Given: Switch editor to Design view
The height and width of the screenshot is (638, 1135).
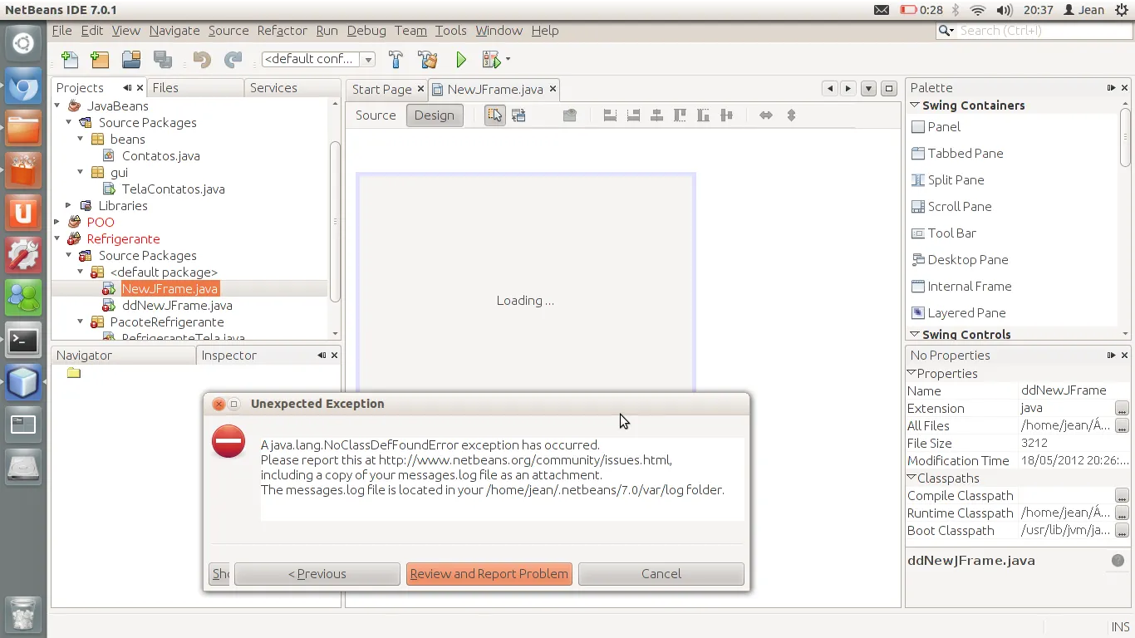Looking at the screenshot, I should click(434, 115).
